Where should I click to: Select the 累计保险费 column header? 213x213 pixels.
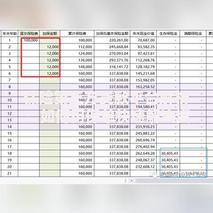77,34
